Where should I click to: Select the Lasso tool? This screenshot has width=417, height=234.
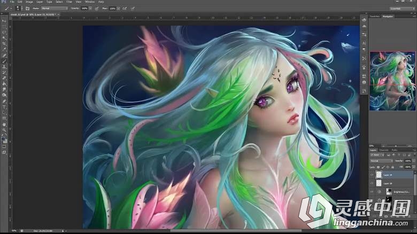(x=4, y=33)
